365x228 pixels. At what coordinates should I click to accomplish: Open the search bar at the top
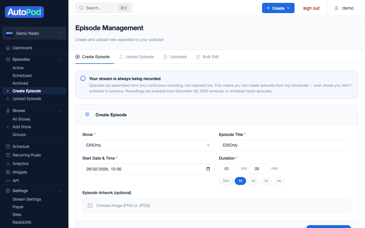point(104,8)
